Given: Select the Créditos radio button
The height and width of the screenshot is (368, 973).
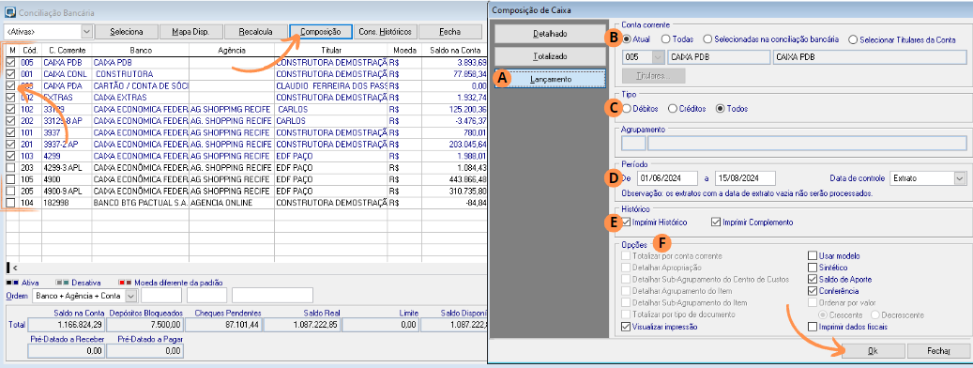Looking at the screenshot, I should click(672, 109).
